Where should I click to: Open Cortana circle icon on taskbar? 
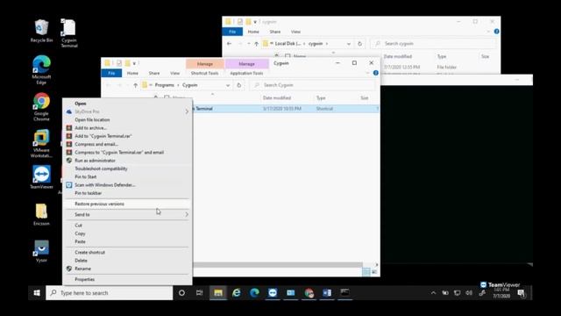click(181, 292)
